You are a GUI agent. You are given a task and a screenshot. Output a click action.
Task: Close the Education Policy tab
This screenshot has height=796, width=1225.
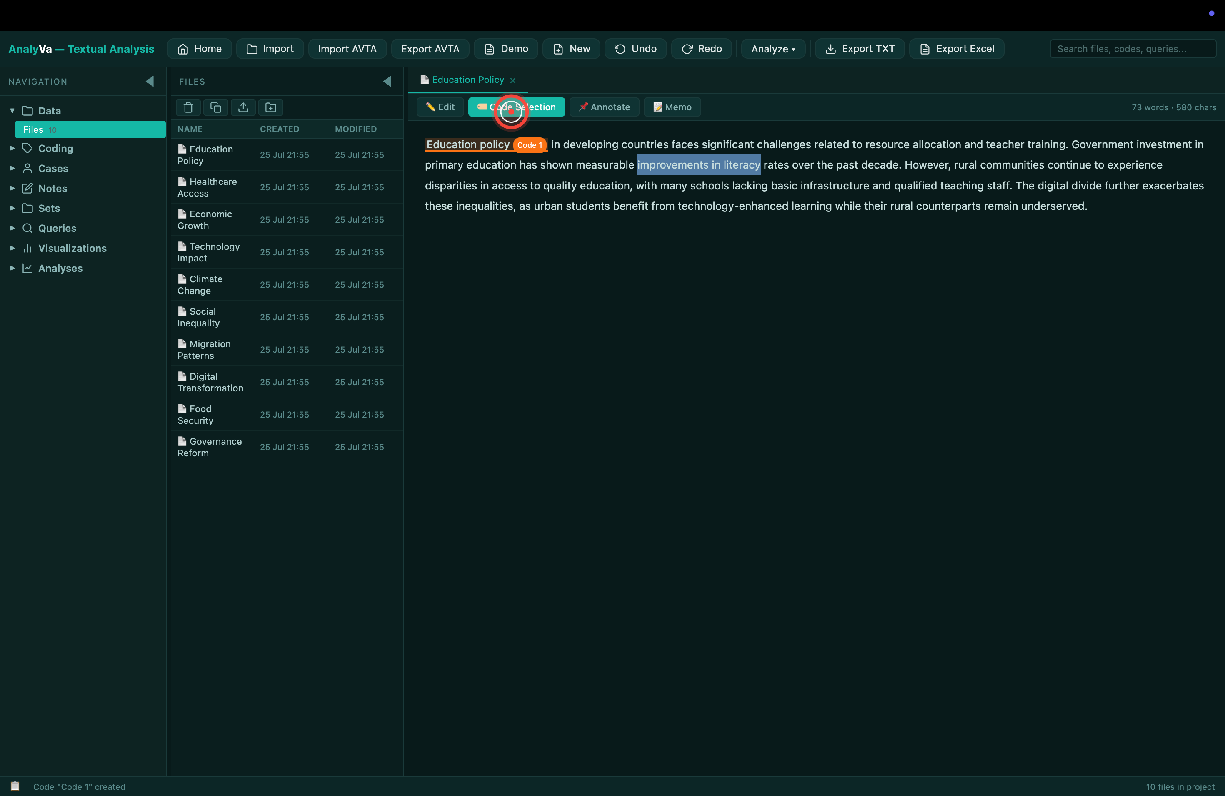point(512,80)
